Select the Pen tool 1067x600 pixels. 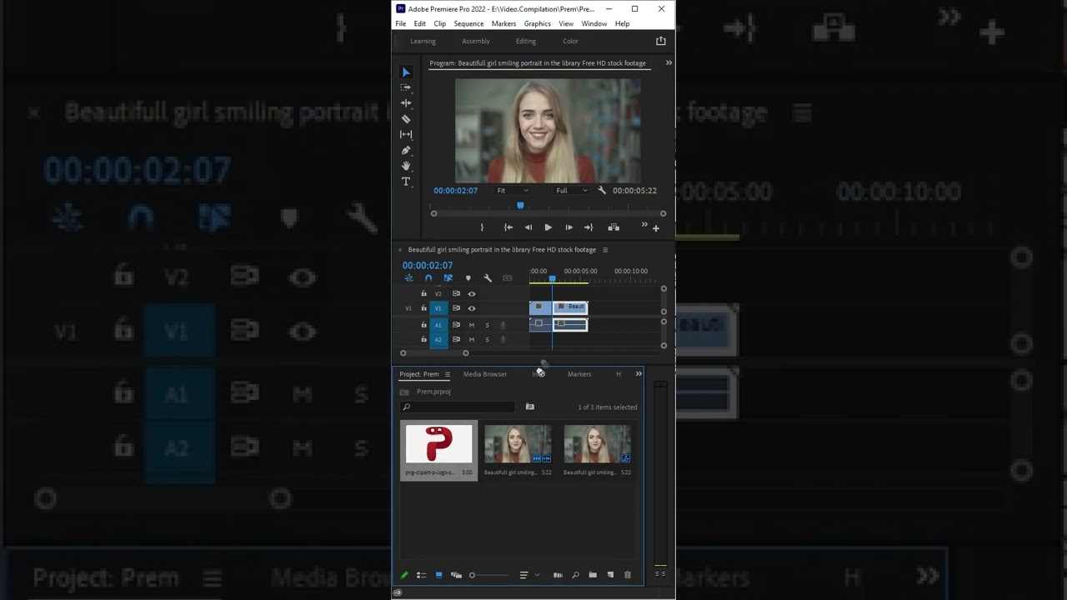point(406,150)
